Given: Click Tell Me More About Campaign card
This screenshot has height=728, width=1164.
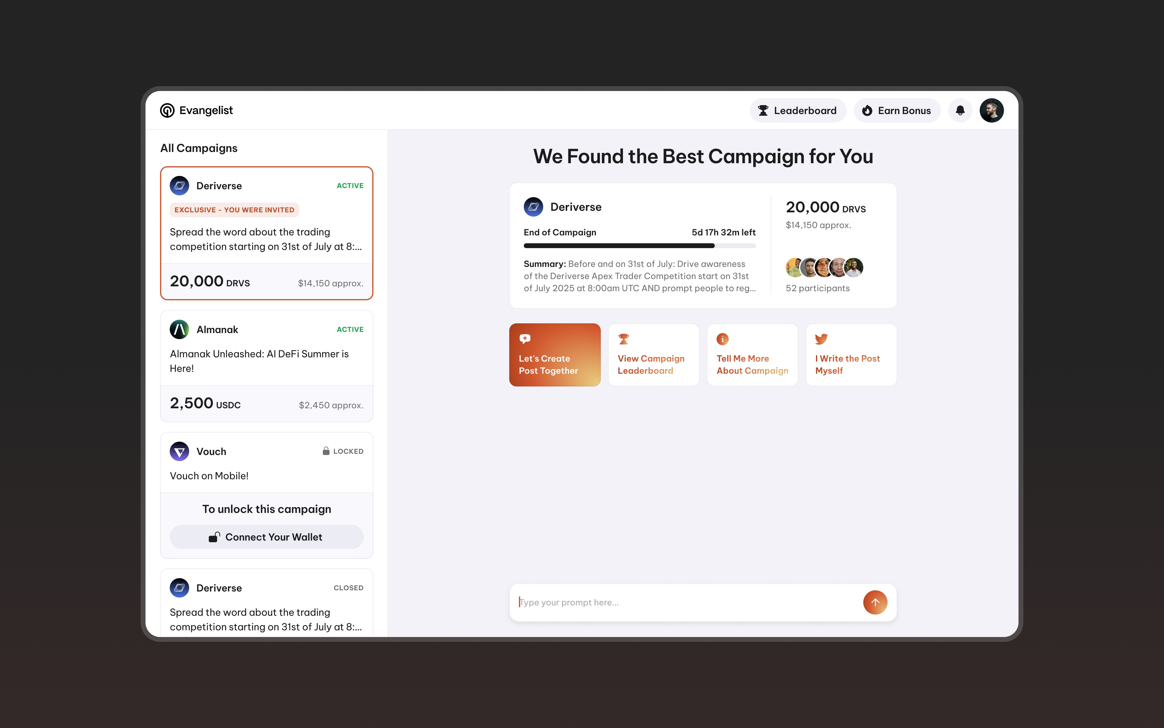Looking at the screenshot, I should click(x=752, y=355).
